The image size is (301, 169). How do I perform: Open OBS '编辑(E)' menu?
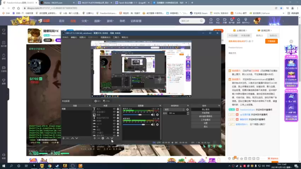pos(74,37)
